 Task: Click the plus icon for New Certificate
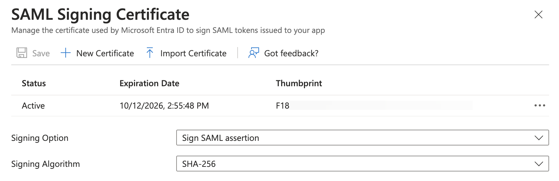(x=66, y=53)
